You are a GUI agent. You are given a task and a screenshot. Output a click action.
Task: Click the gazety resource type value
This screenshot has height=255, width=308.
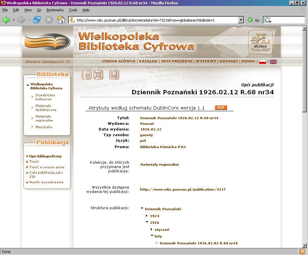(147, 135)
